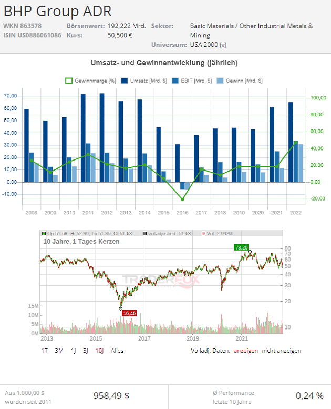Click the USA 2000 (v) universe text
331x409 pixels.
tap(209, 45)
